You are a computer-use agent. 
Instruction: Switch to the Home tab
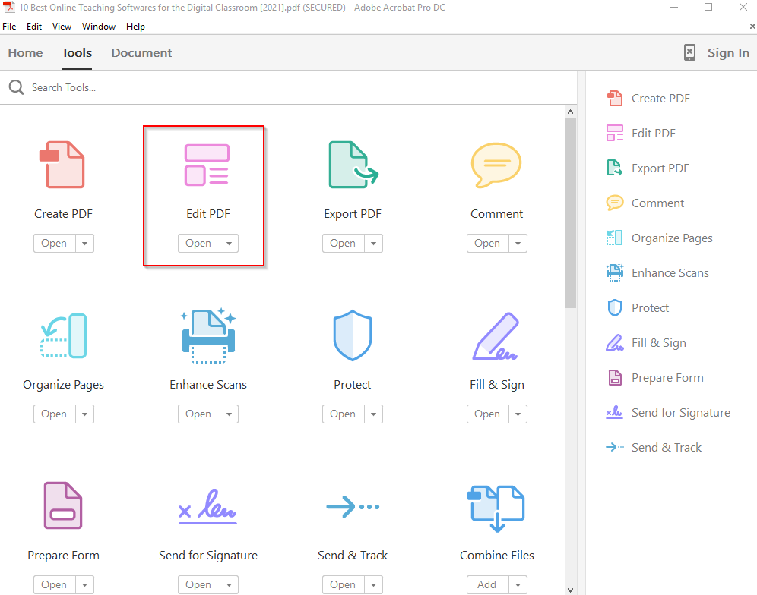coord(25,52)
